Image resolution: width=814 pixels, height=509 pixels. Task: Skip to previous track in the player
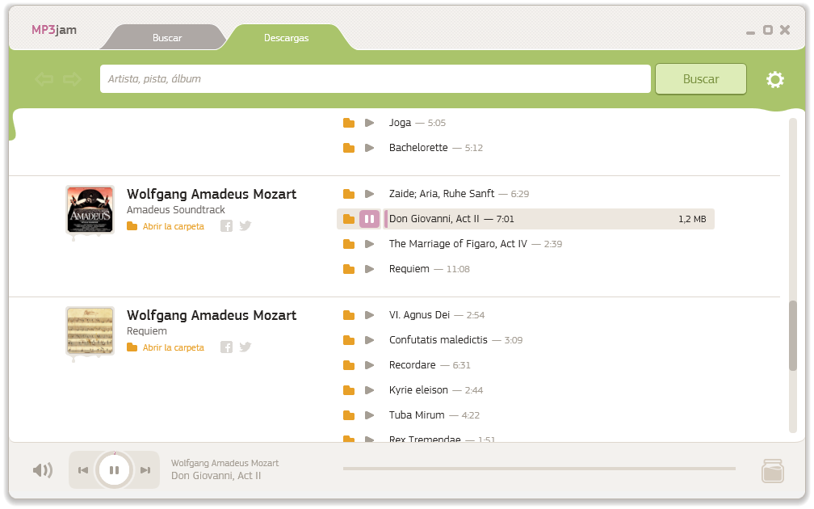point(83,469)
